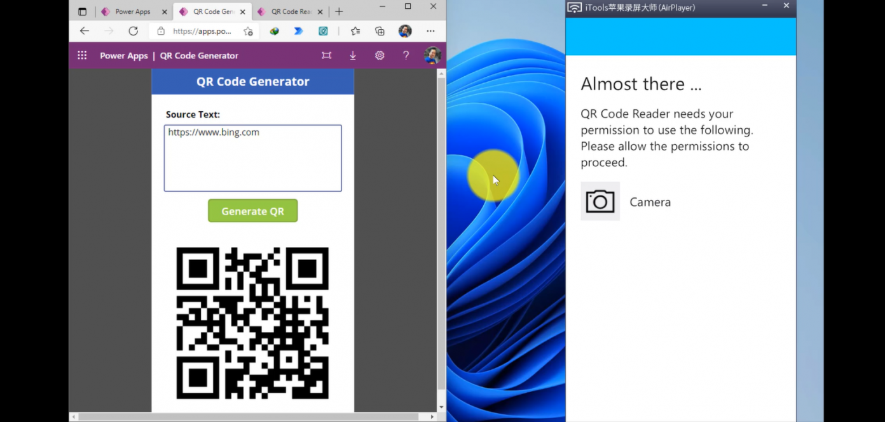
Task: Open the browser Collections icon
Action: pyautogui.click(x=380, y=30)
